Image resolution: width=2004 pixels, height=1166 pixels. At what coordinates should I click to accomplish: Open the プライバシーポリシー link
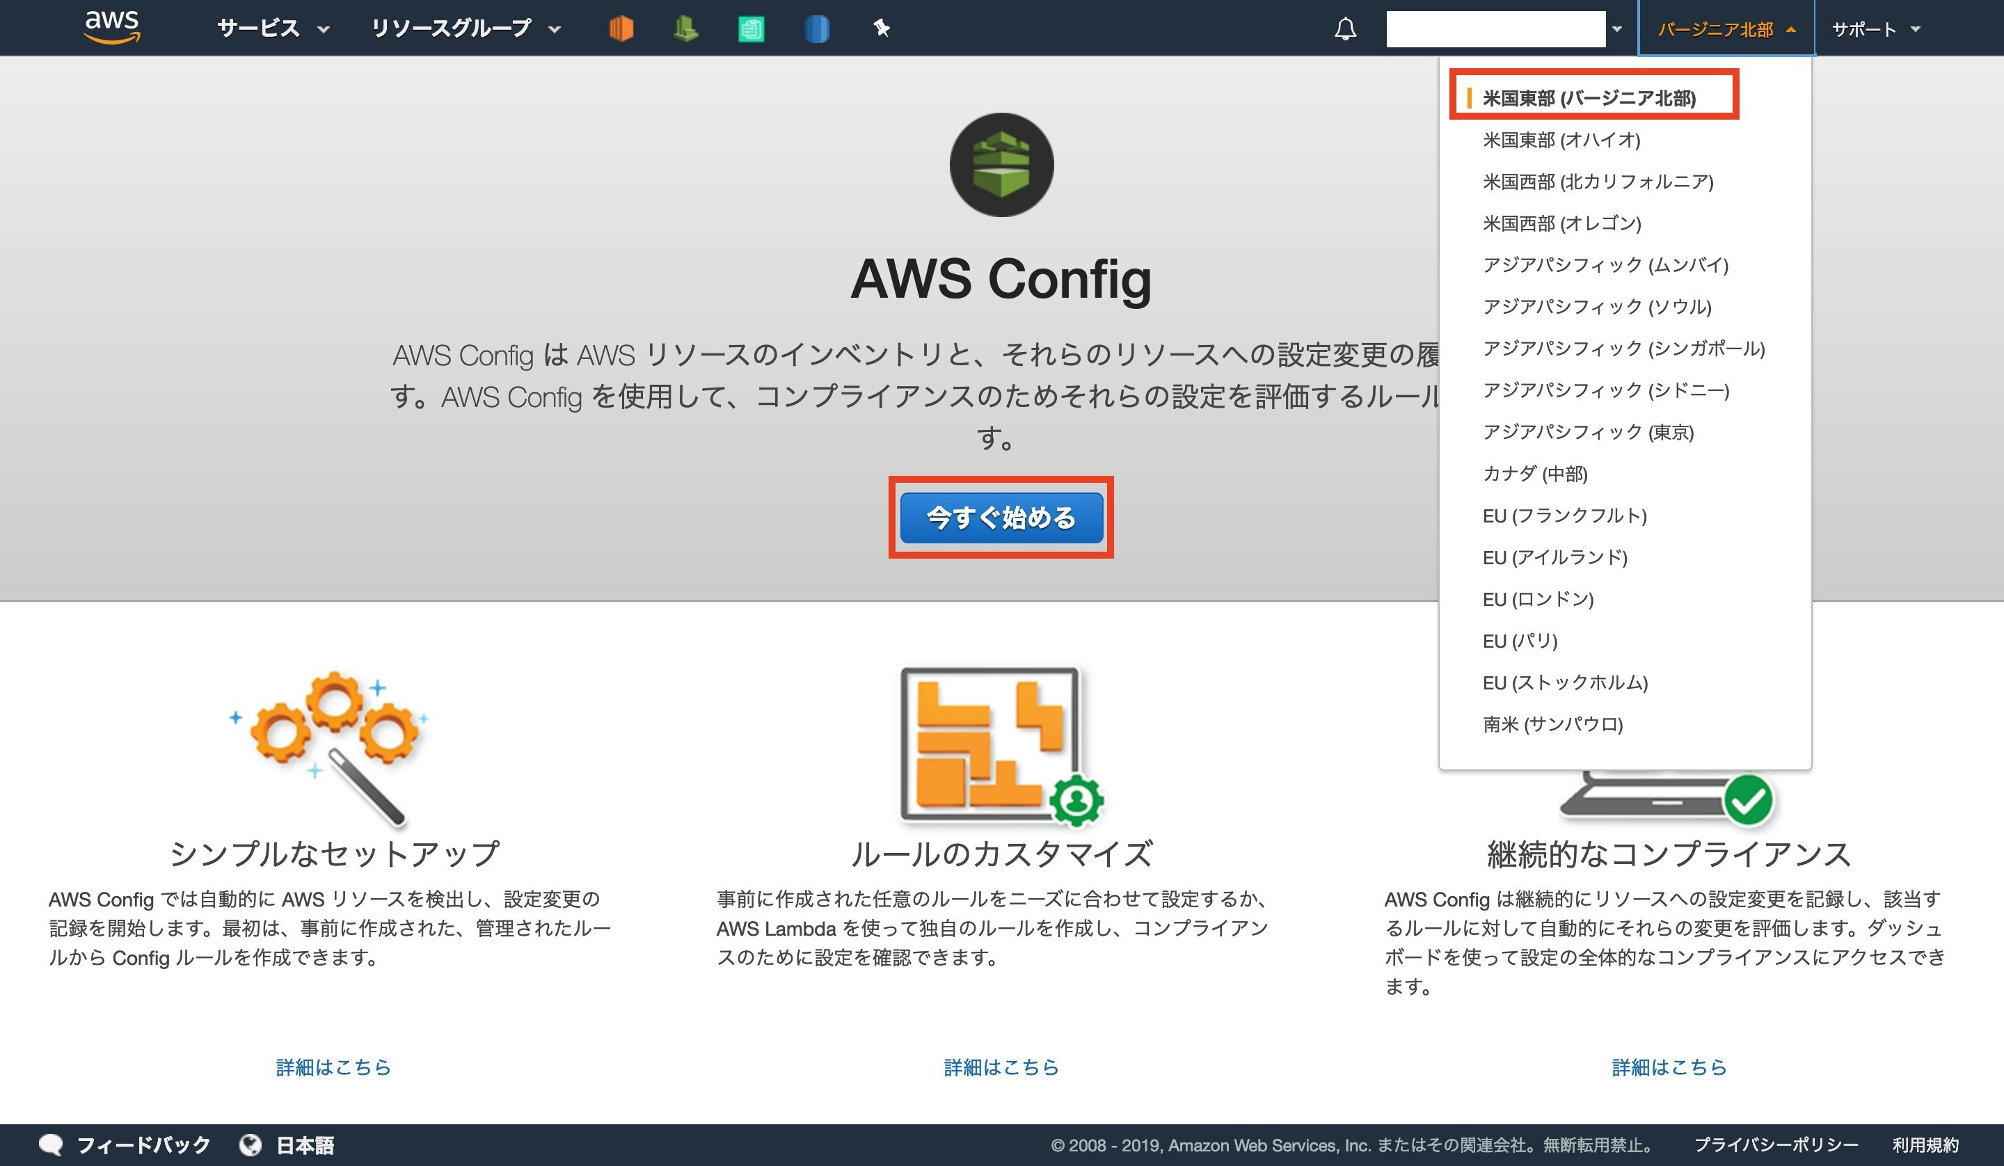click(1776, 1145)
